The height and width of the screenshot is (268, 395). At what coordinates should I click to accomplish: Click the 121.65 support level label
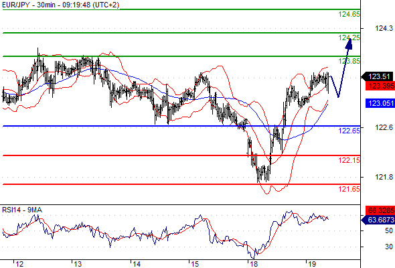[x=349, y=189]
